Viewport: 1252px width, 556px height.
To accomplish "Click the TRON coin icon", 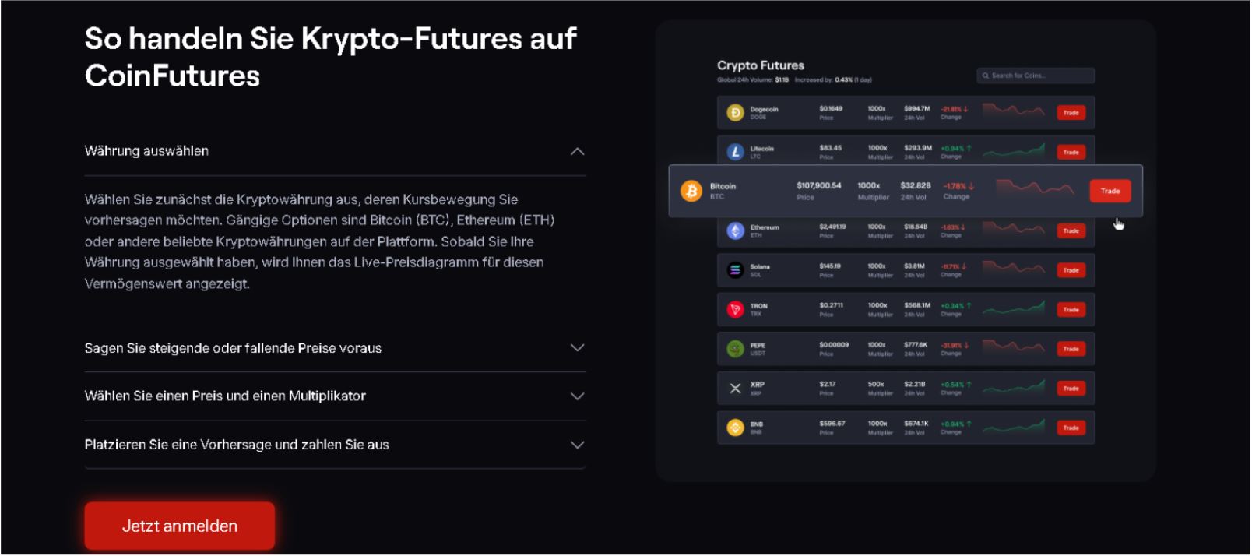I will coord(735,309).
